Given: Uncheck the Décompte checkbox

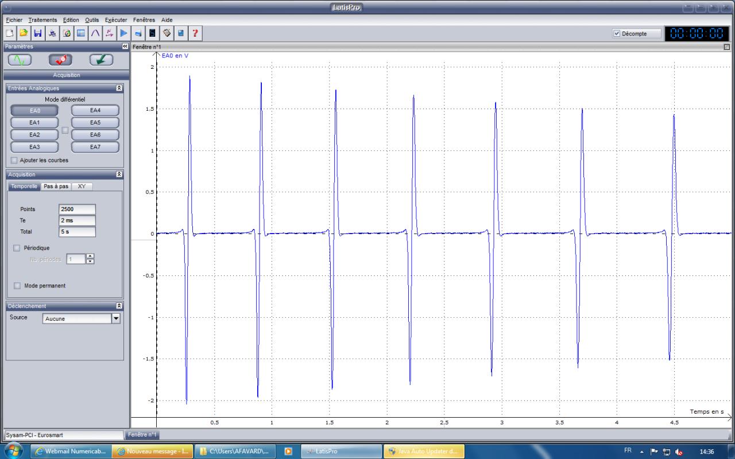Looking at the screenshot, I should (617, 34).
